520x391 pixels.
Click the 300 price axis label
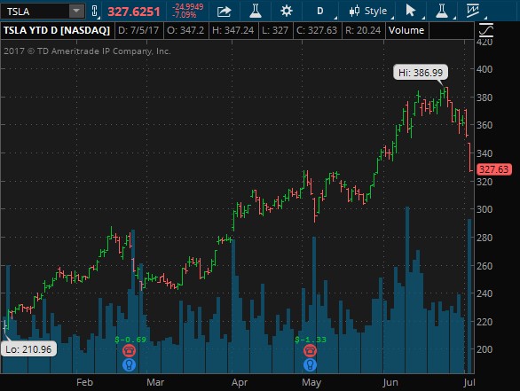coord(485,209)
